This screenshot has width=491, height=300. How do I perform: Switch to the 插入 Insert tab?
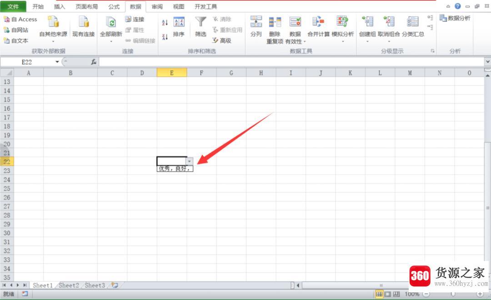60,6
